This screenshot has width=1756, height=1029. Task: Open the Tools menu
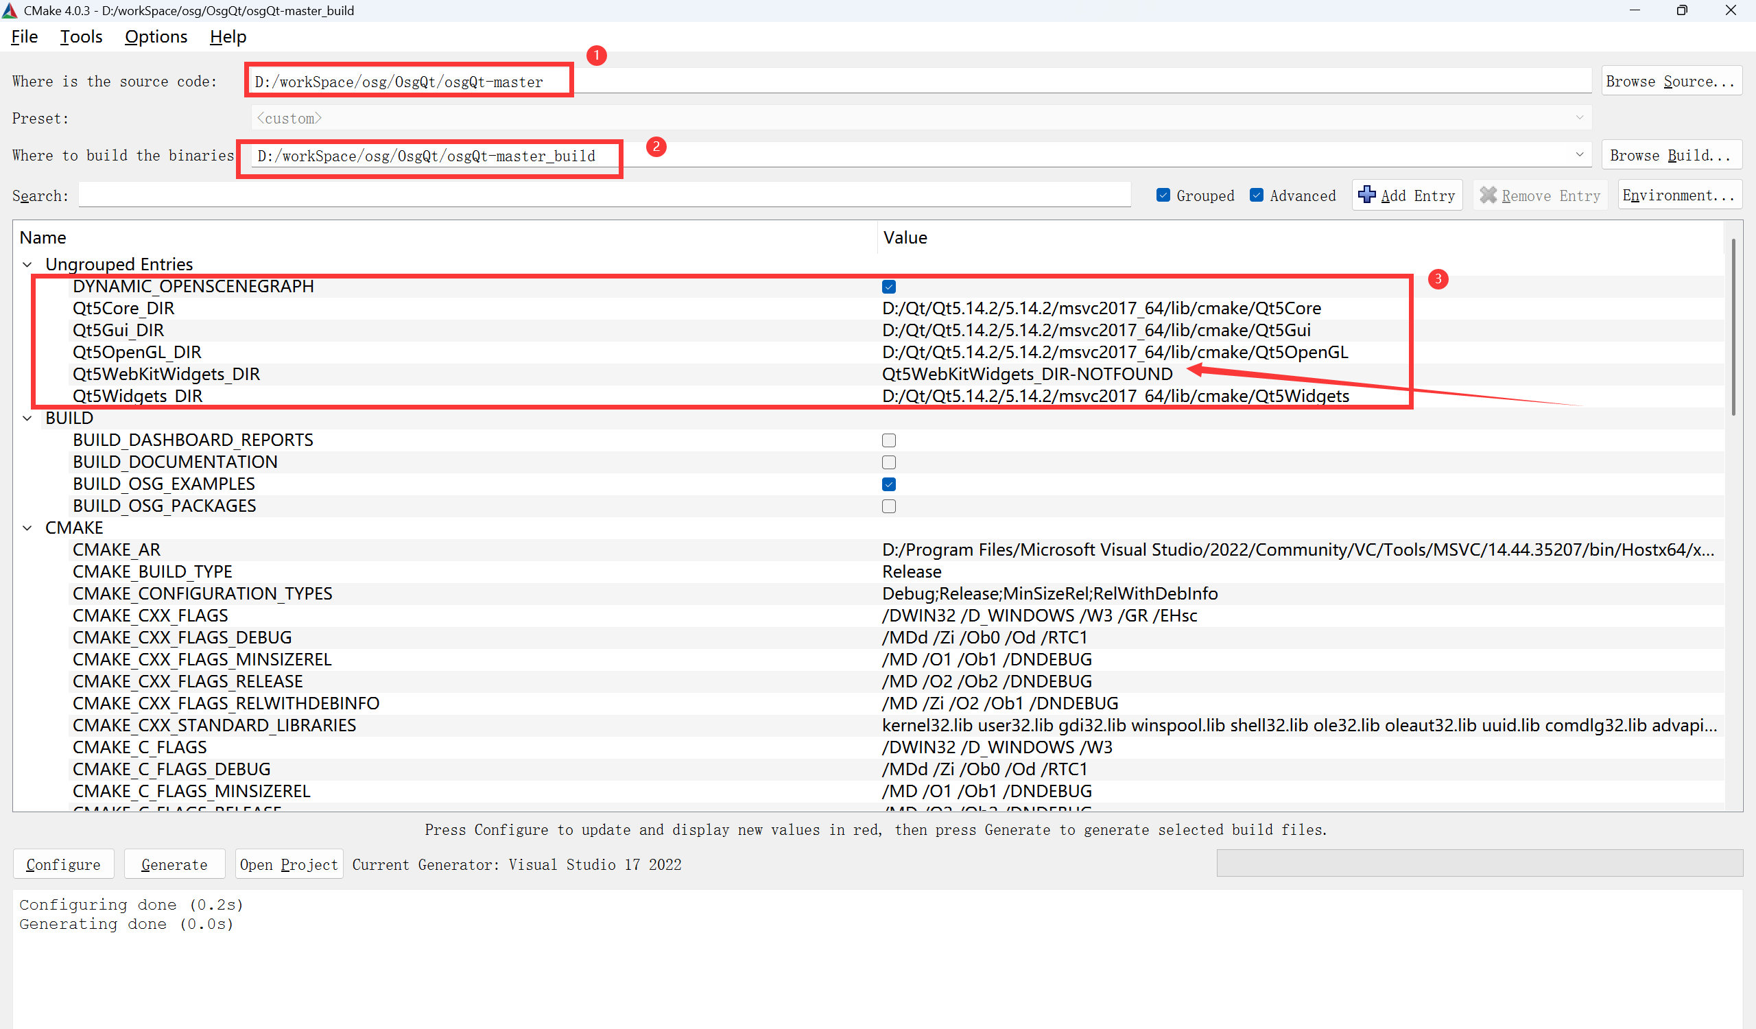point(81,36)
